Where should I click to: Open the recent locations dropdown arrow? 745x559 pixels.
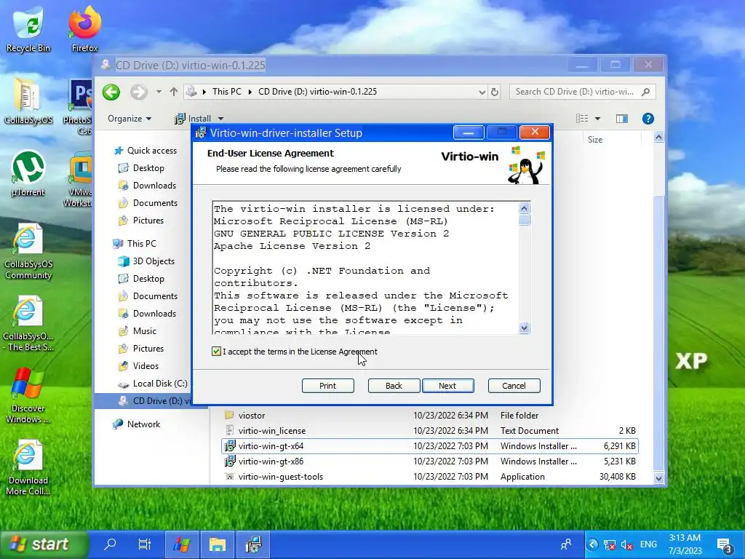tap(159, 92)
